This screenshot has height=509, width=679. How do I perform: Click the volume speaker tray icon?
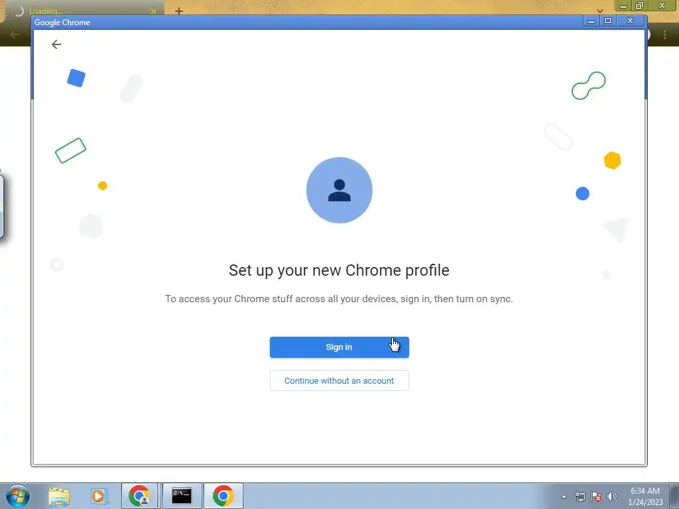(612, 496)
